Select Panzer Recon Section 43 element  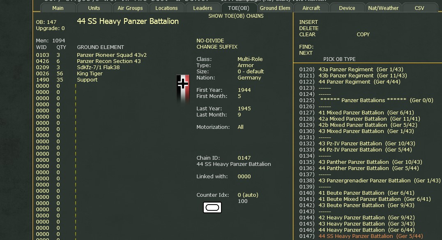coord(109,61)
